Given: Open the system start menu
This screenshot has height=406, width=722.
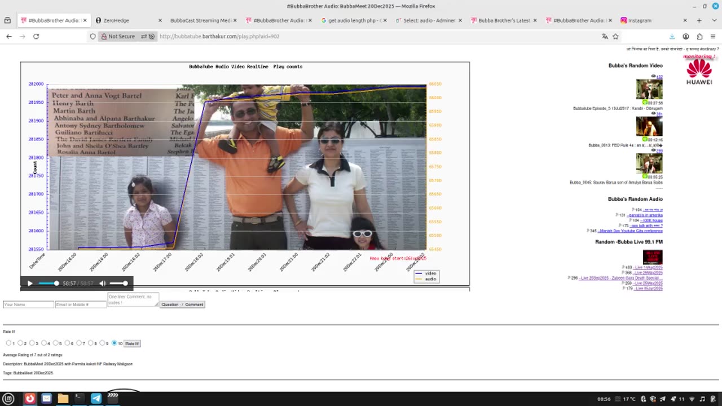Looking at the screenshot, I should click(8, 399).
